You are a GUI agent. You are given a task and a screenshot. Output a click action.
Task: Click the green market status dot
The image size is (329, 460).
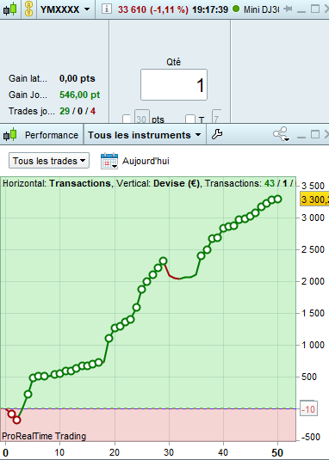click(x=236, y=9)
